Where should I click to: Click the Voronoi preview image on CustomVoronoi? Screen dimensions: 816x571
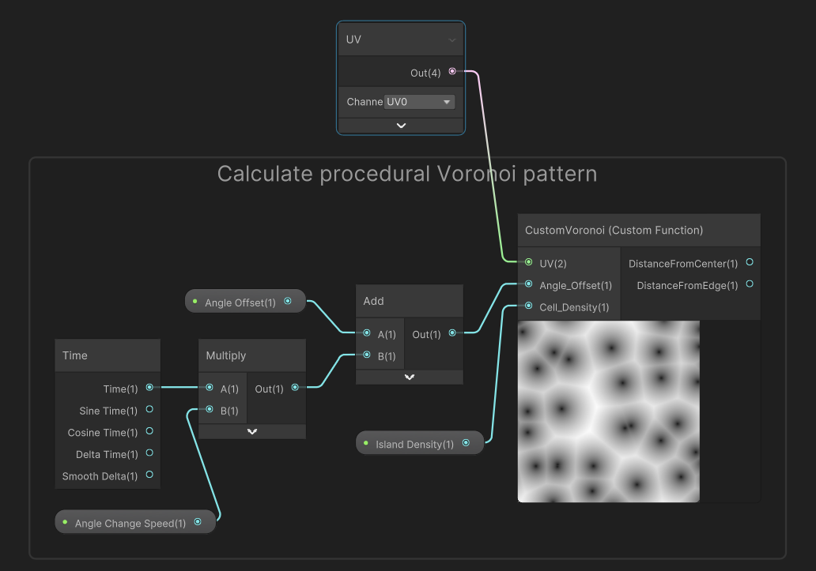[608, 411]
